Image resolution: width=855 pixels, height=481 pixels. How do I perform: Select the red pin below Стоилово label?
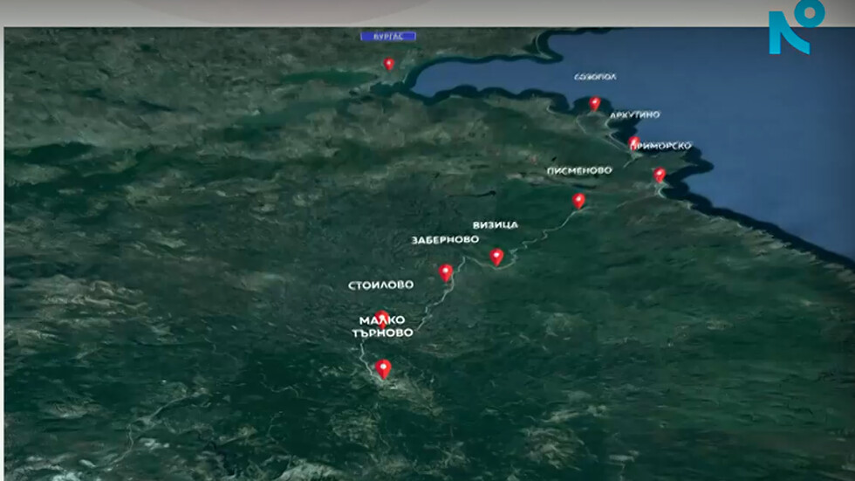coord(381,318)
